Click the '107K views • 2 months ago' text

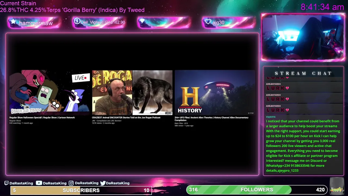coord(103,123)
